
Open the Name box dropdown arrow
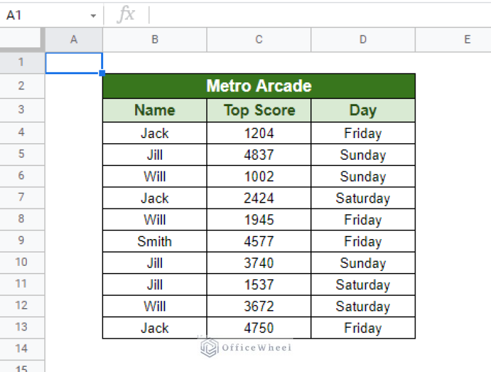tap(93, 15)
